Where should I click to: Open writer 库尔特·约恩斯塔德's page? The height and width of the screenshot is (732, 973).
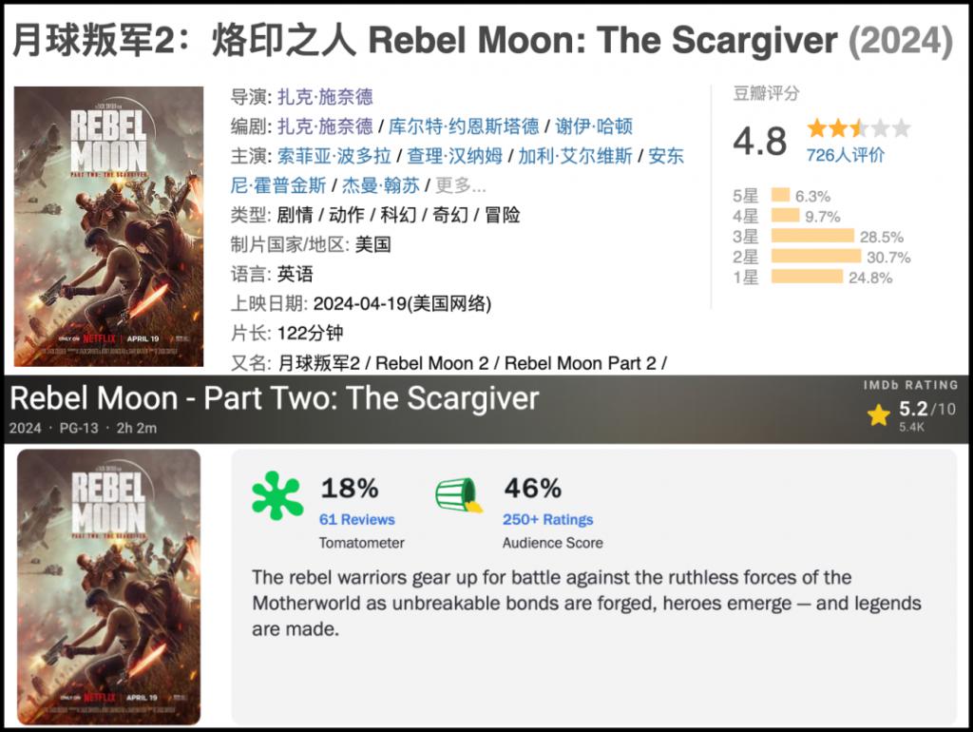point(465,126)
